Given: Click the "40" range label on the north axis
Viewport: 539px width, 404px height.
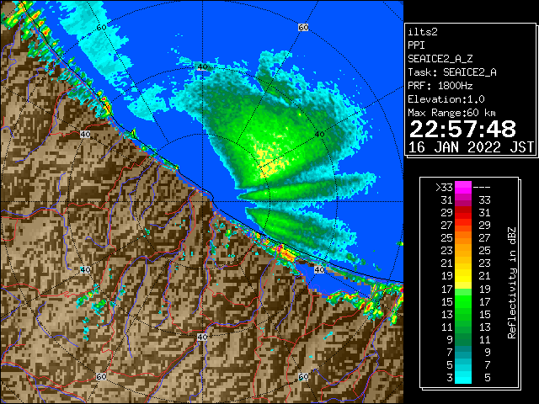Looking at the screenshot, I should (202, 67).
